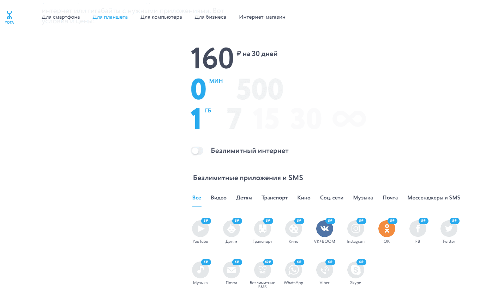Add the Транспорт unlimited app
This screenshot has height=296, width=480.
263,229
